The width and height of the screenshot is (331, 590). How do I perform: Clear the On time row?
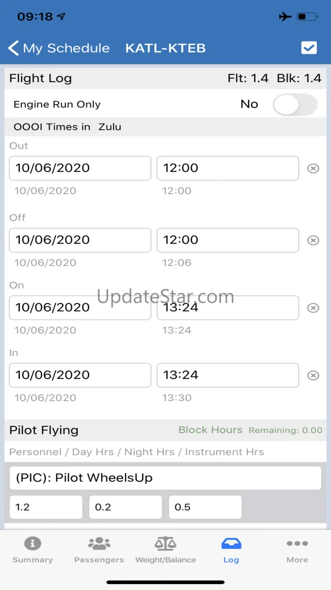pyautogui.click(x=313, y=308)
